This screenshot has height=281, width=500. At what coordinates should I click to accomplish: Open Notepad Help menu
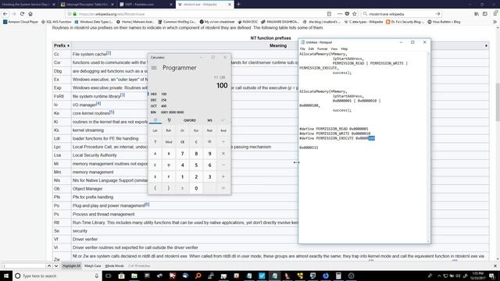pos(344,48)
